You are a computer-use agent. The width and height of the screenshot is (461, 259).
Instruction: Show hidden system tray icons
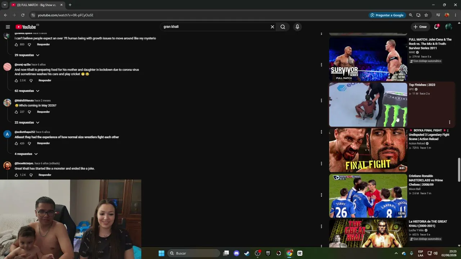tap(396, 253)
